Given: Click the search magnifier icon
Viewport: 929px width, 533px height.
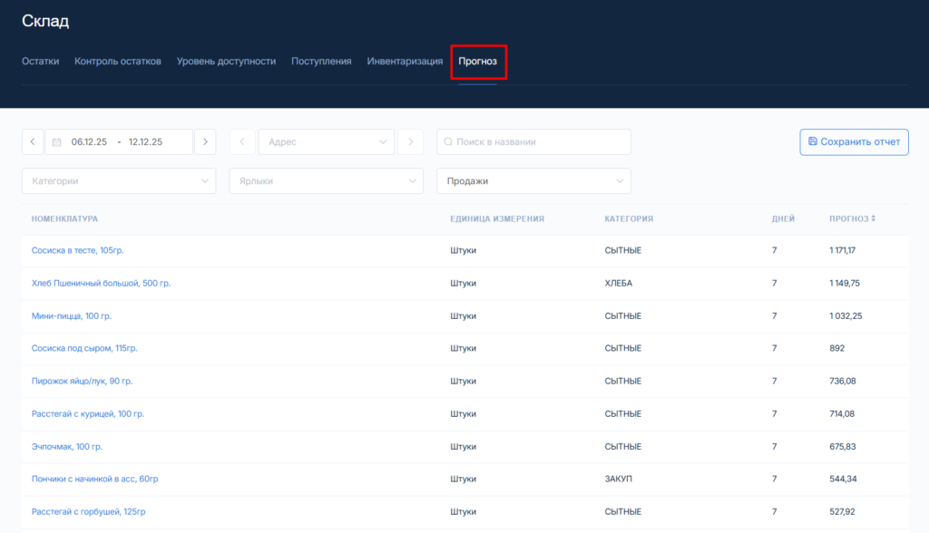Looking at the screenshot, I should point(447,142).
